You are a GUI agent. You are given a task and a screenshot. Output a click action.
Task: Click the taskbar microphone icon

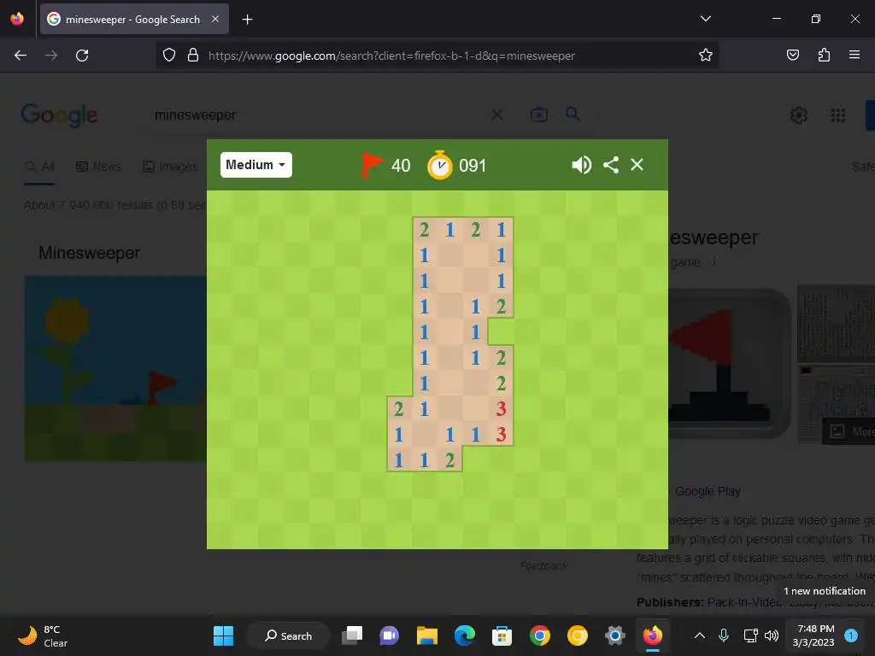(724, 635)
